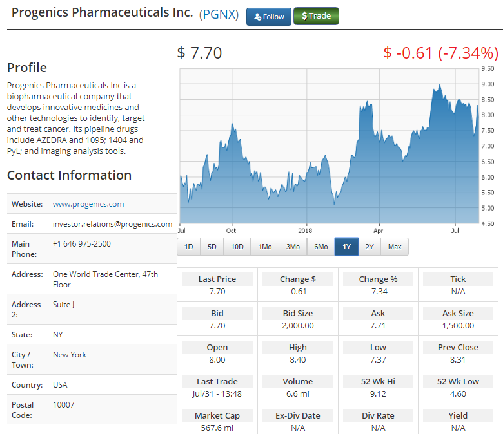Click the Volume value 6.6 mi

tap(298, 394)
